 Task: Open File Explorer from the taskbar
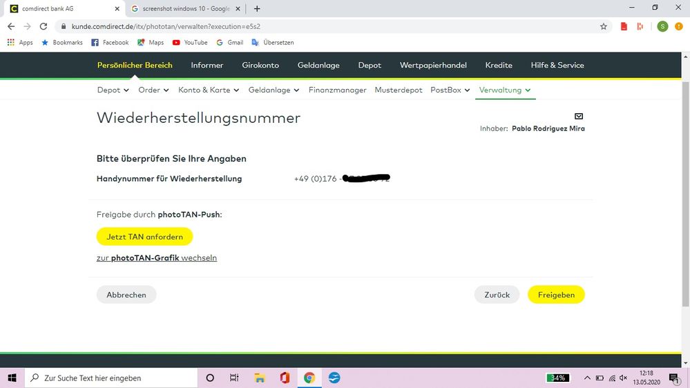260,378
